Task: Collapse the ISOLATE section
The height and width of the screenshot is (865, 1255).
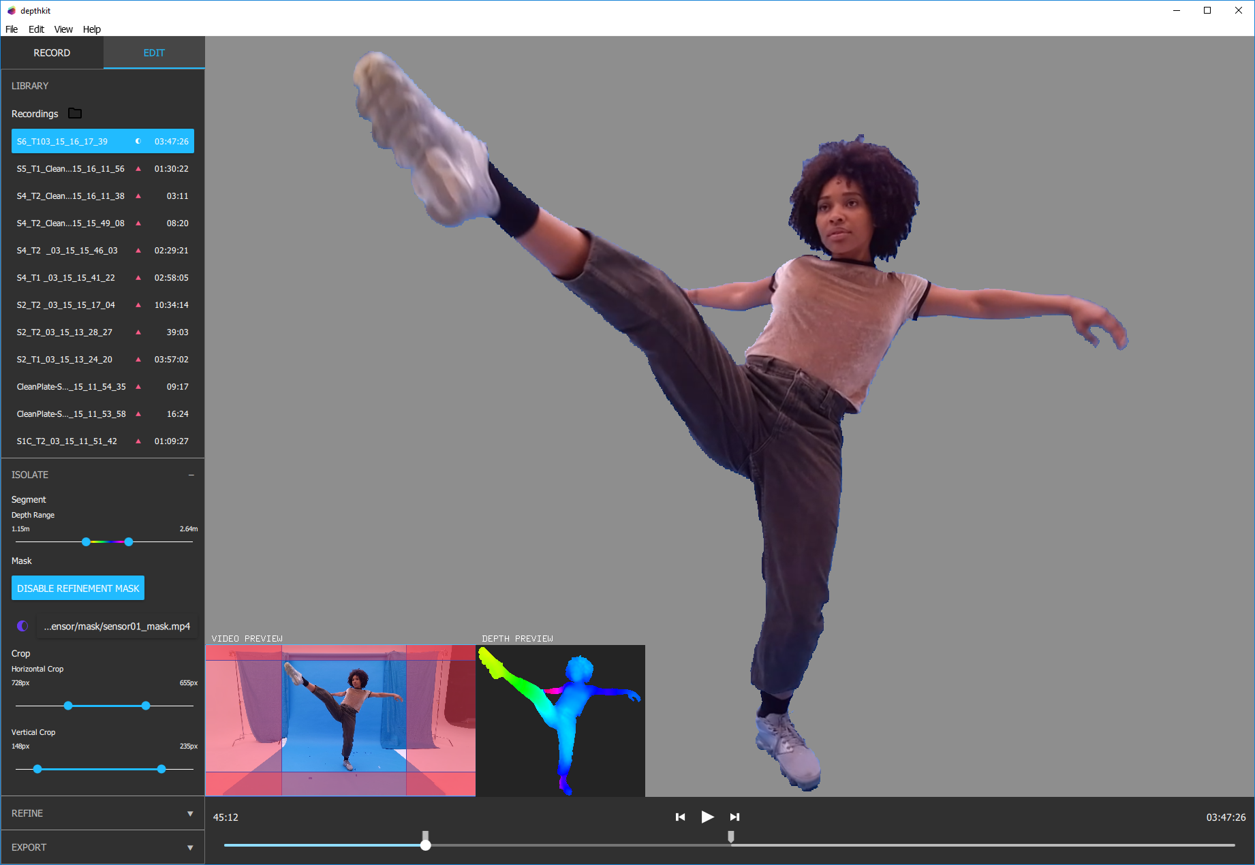Action: (191, 475)
